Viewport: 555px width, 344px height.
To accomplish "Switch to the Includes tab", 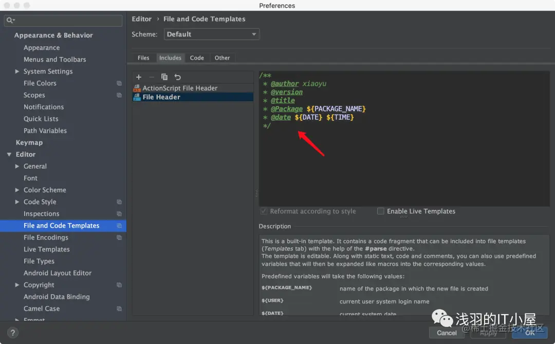I will 170,58.
